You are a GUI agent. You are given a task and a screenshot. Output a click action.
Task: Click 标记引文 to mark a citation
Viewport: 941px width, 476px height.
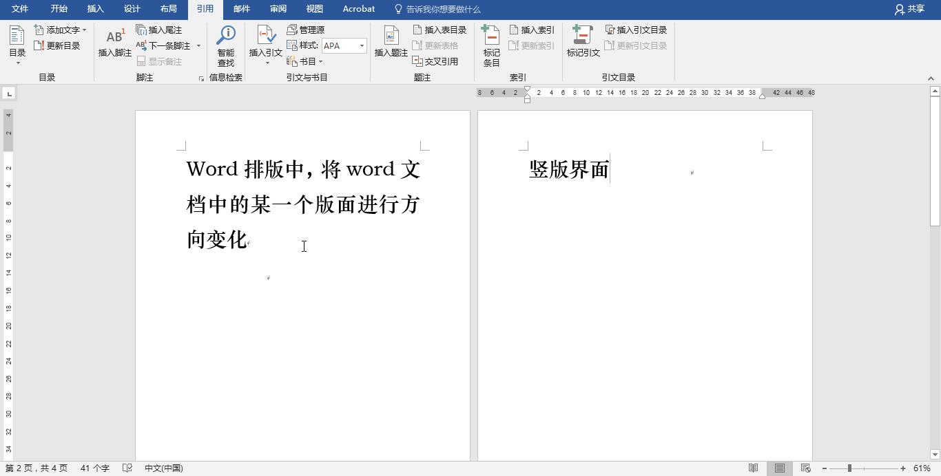tap(583, 43)
